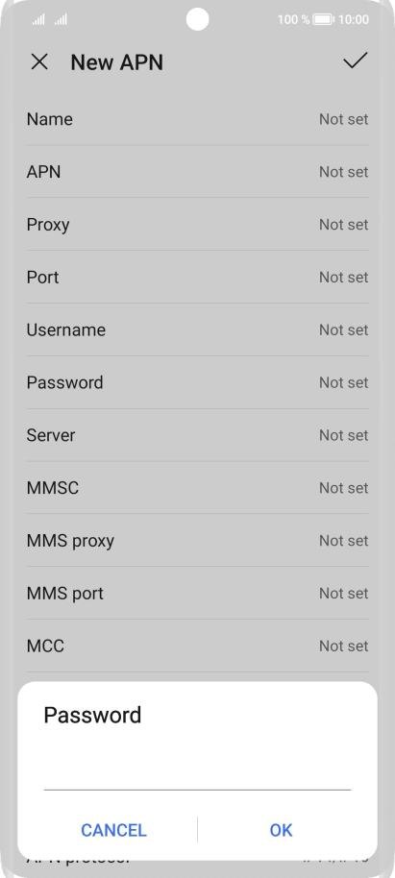Open the Name setting row
Image resolution: width=395 pixels, height=878 pixels.
197,119
